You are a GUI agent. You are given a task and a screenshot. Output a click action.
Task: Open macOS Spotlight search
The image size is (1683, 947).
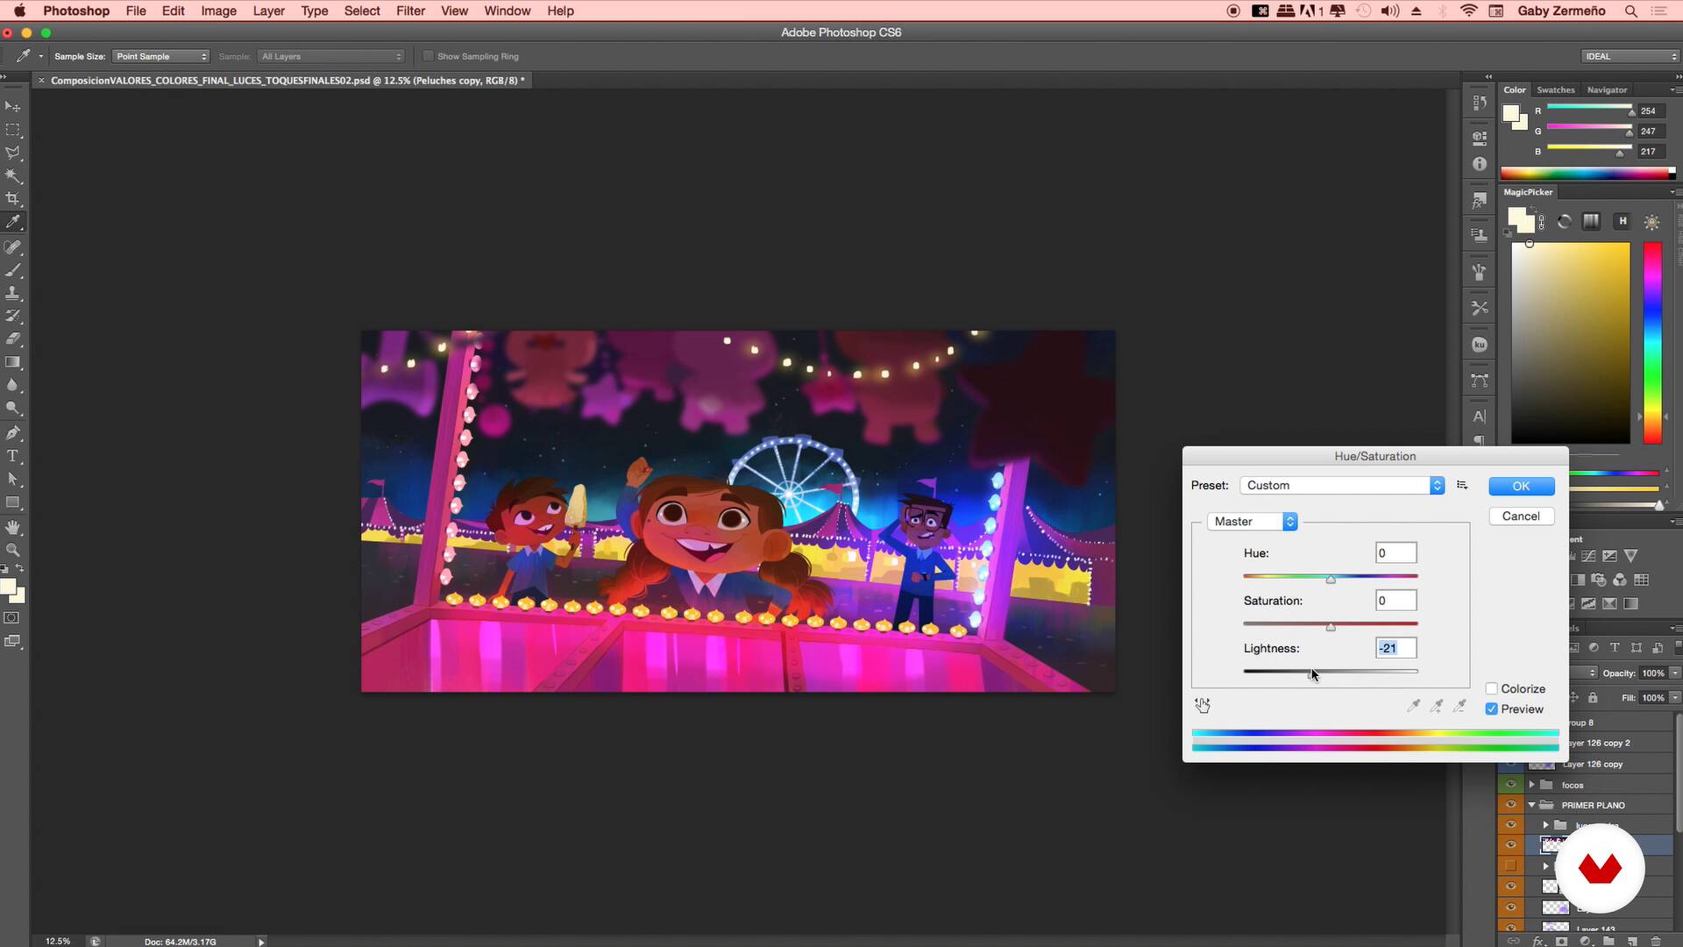(1631, 11)
